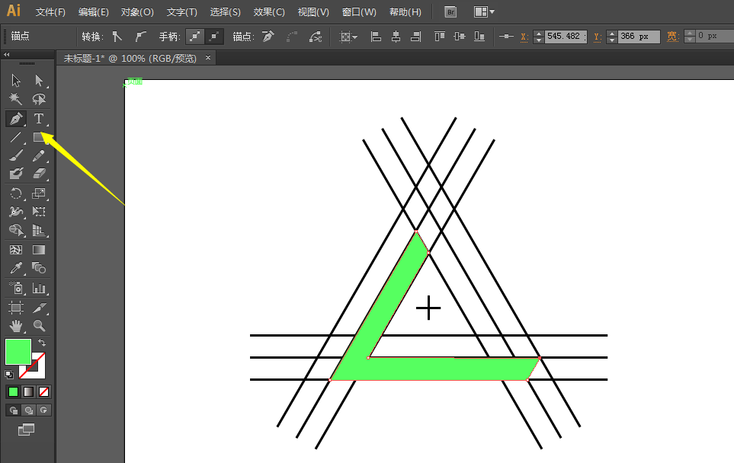Align anchors horizontally left

(376, 37)
